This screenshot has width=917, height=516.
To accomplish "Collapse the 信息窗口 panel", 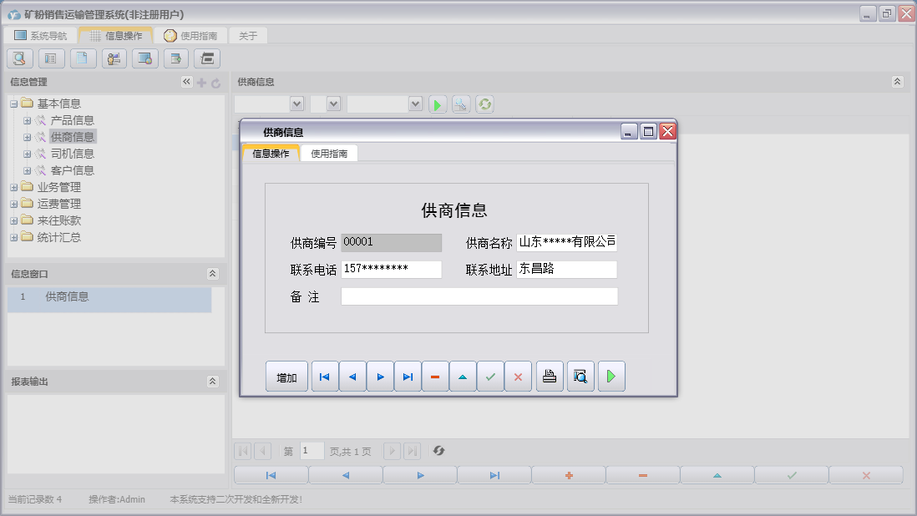I will 212,274.
